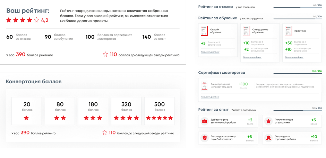The width and height of the screenshot is (326, 158).
Task: Select the 180 баллов three-star conversion card
Action: tap(93, 111)
